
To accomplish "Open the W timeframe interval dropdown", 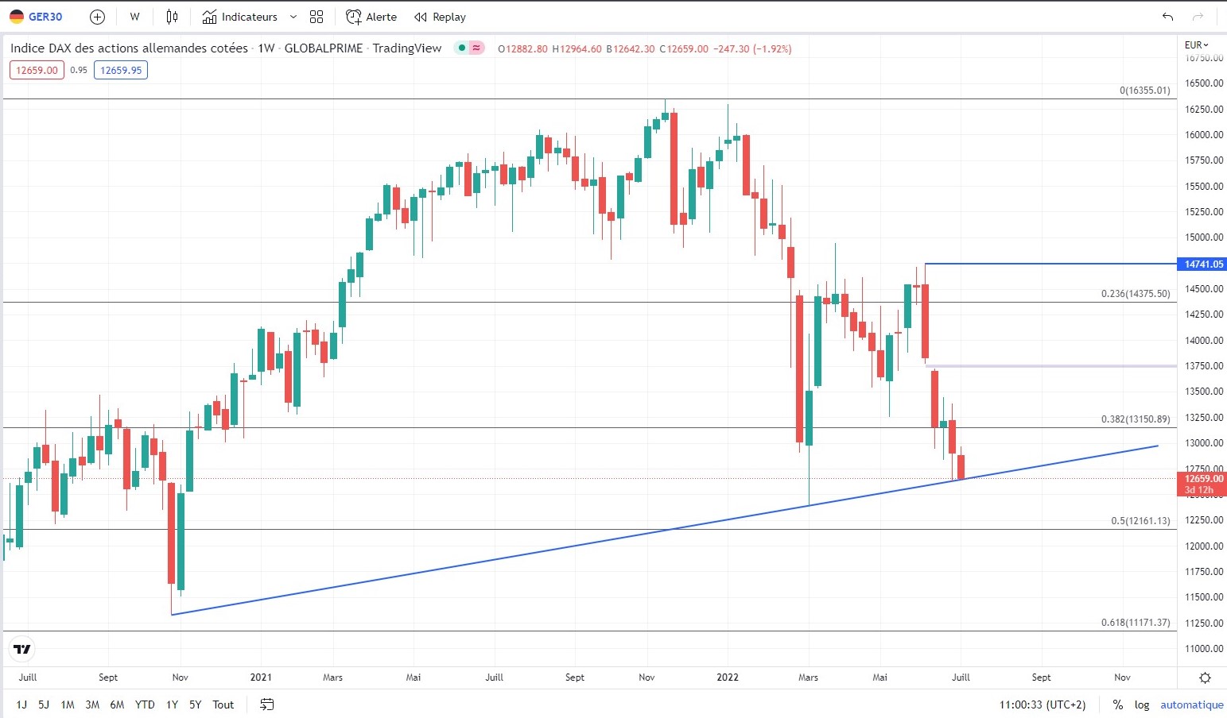I will [134, 17].
